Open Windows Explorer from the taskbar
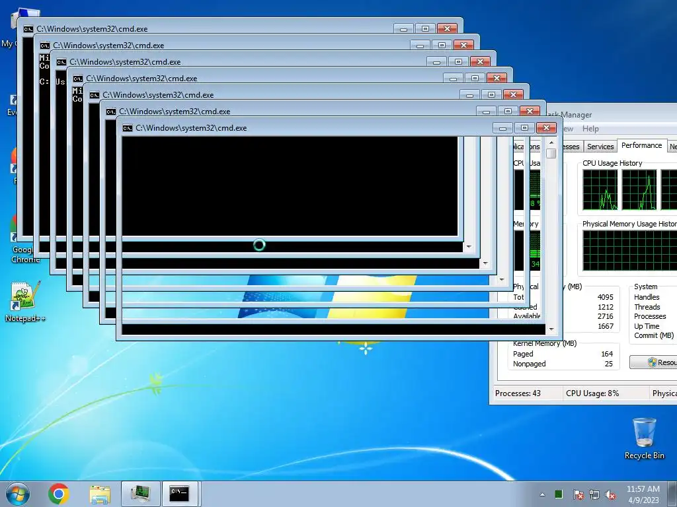 click(x=100, y=494)
